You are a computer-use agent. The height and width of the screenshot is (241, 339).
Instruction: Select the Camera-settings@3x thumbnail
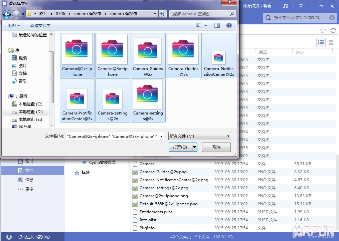tap(148, 100)
